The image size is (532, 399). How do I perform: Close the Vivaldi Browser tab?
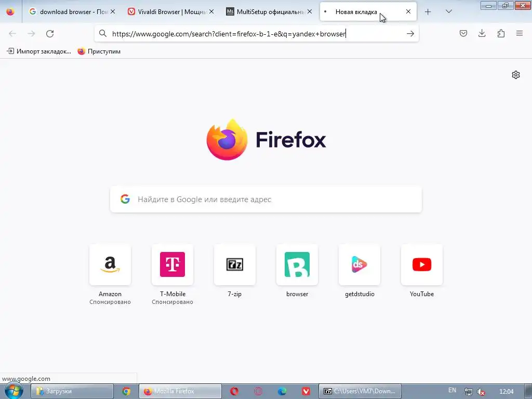[211, 11]
